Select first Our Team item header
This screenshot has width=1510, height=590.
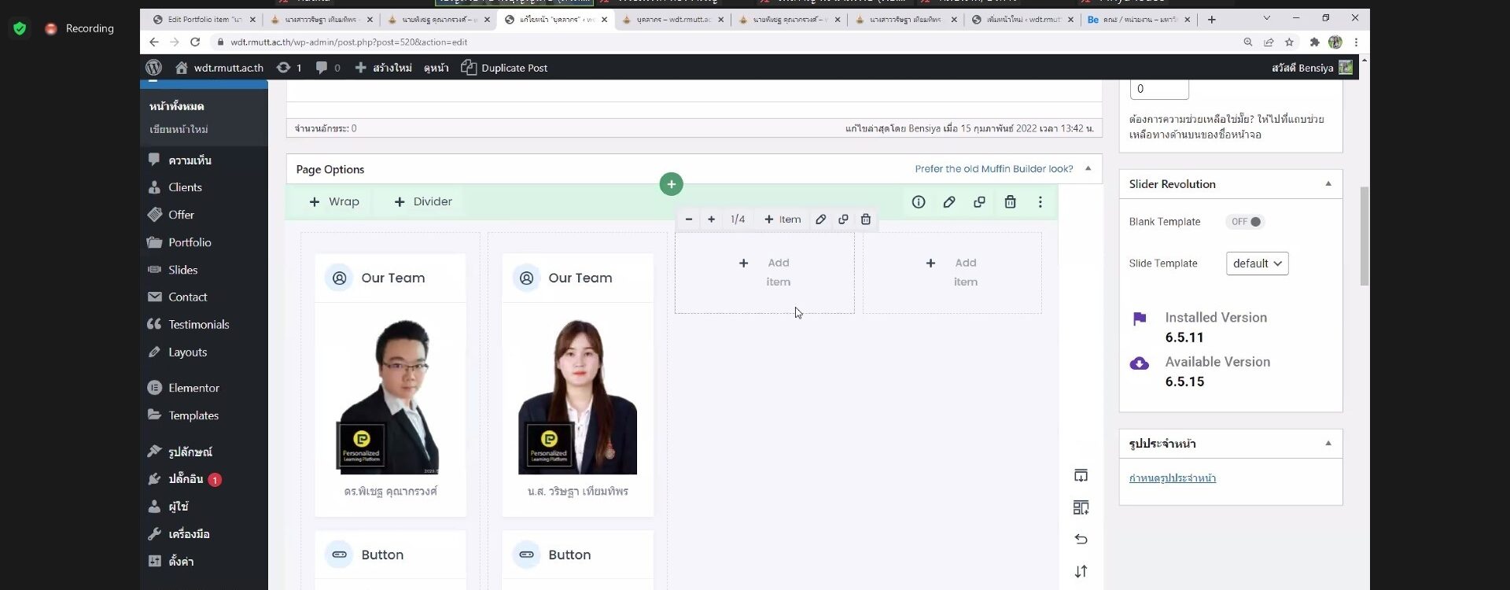[390, 278]
